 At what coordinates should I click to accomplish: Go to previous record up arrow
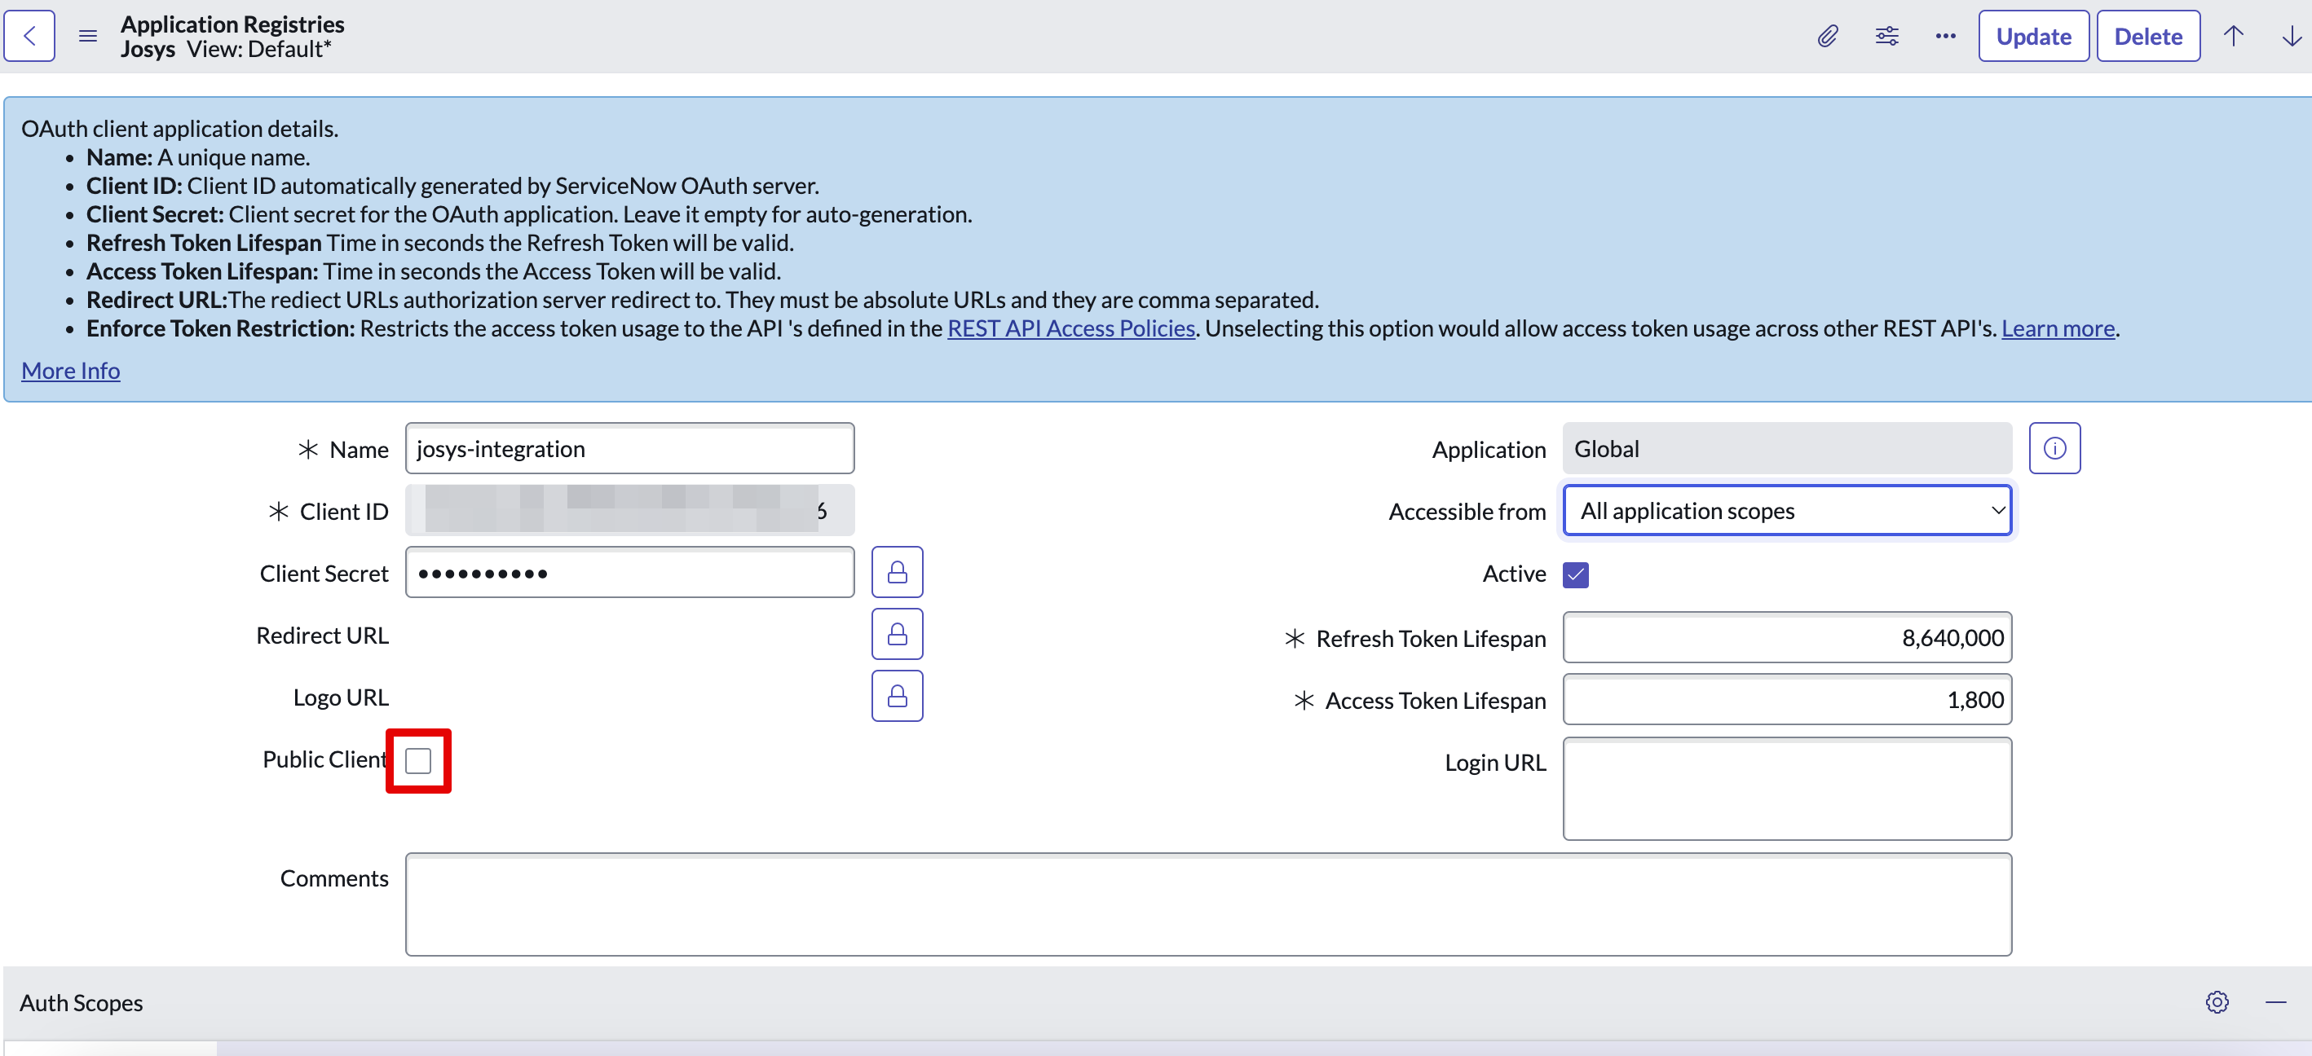click(2233, 36)
